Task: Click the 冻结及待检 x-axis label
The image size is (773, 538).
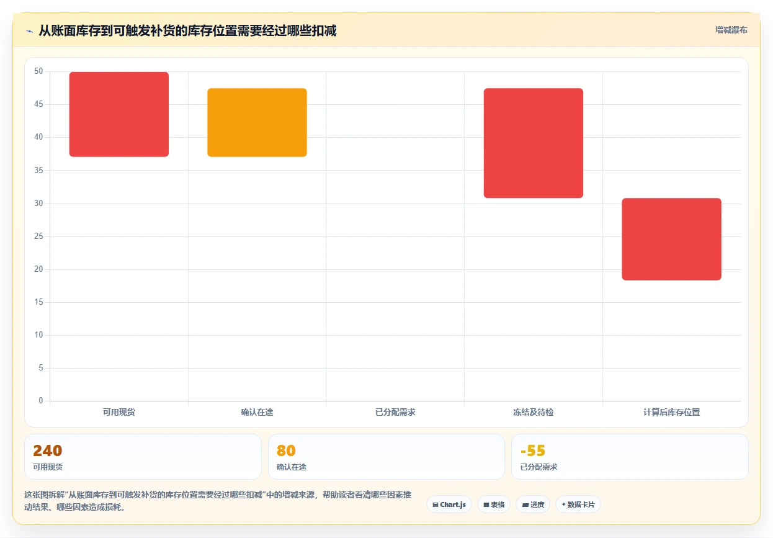Action: 534,412
